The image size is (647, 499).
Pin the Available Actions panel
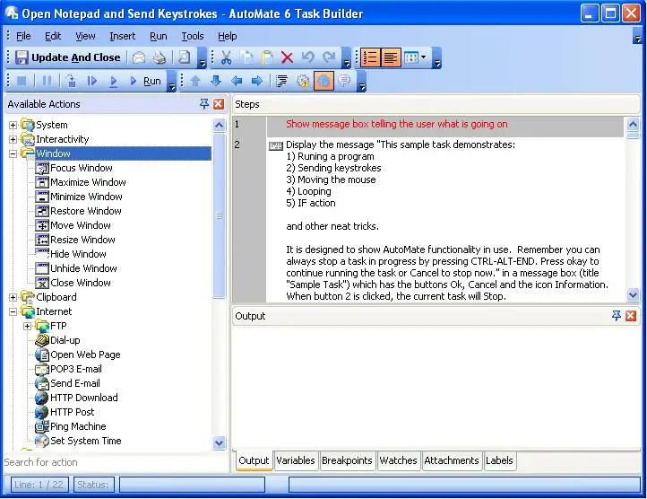pyautogui.click(x=203, y=104)
